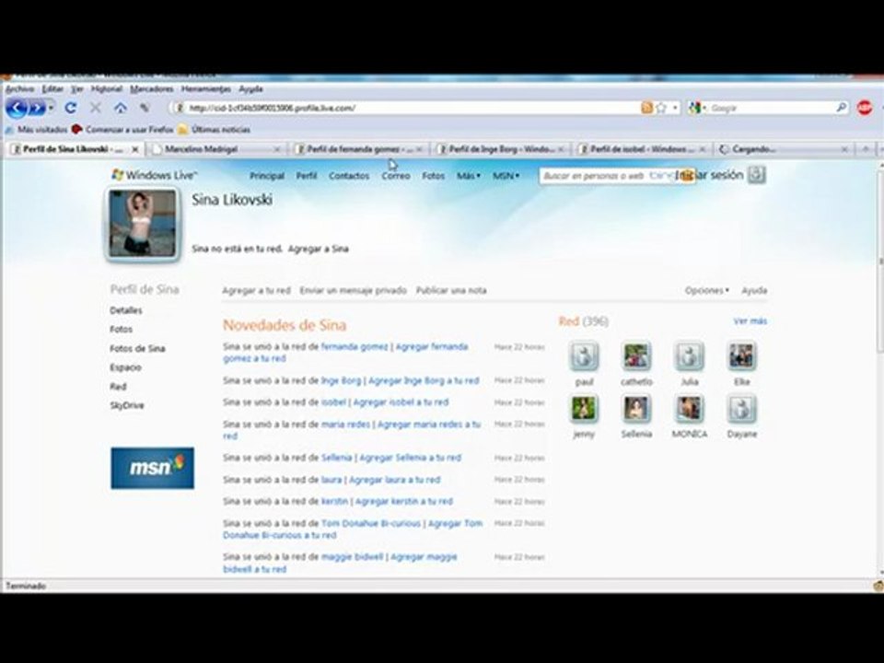The width and height of the screenshot is (884, 663).
Task: Click the Bing search button icon
Action: [x=687, y=176]
